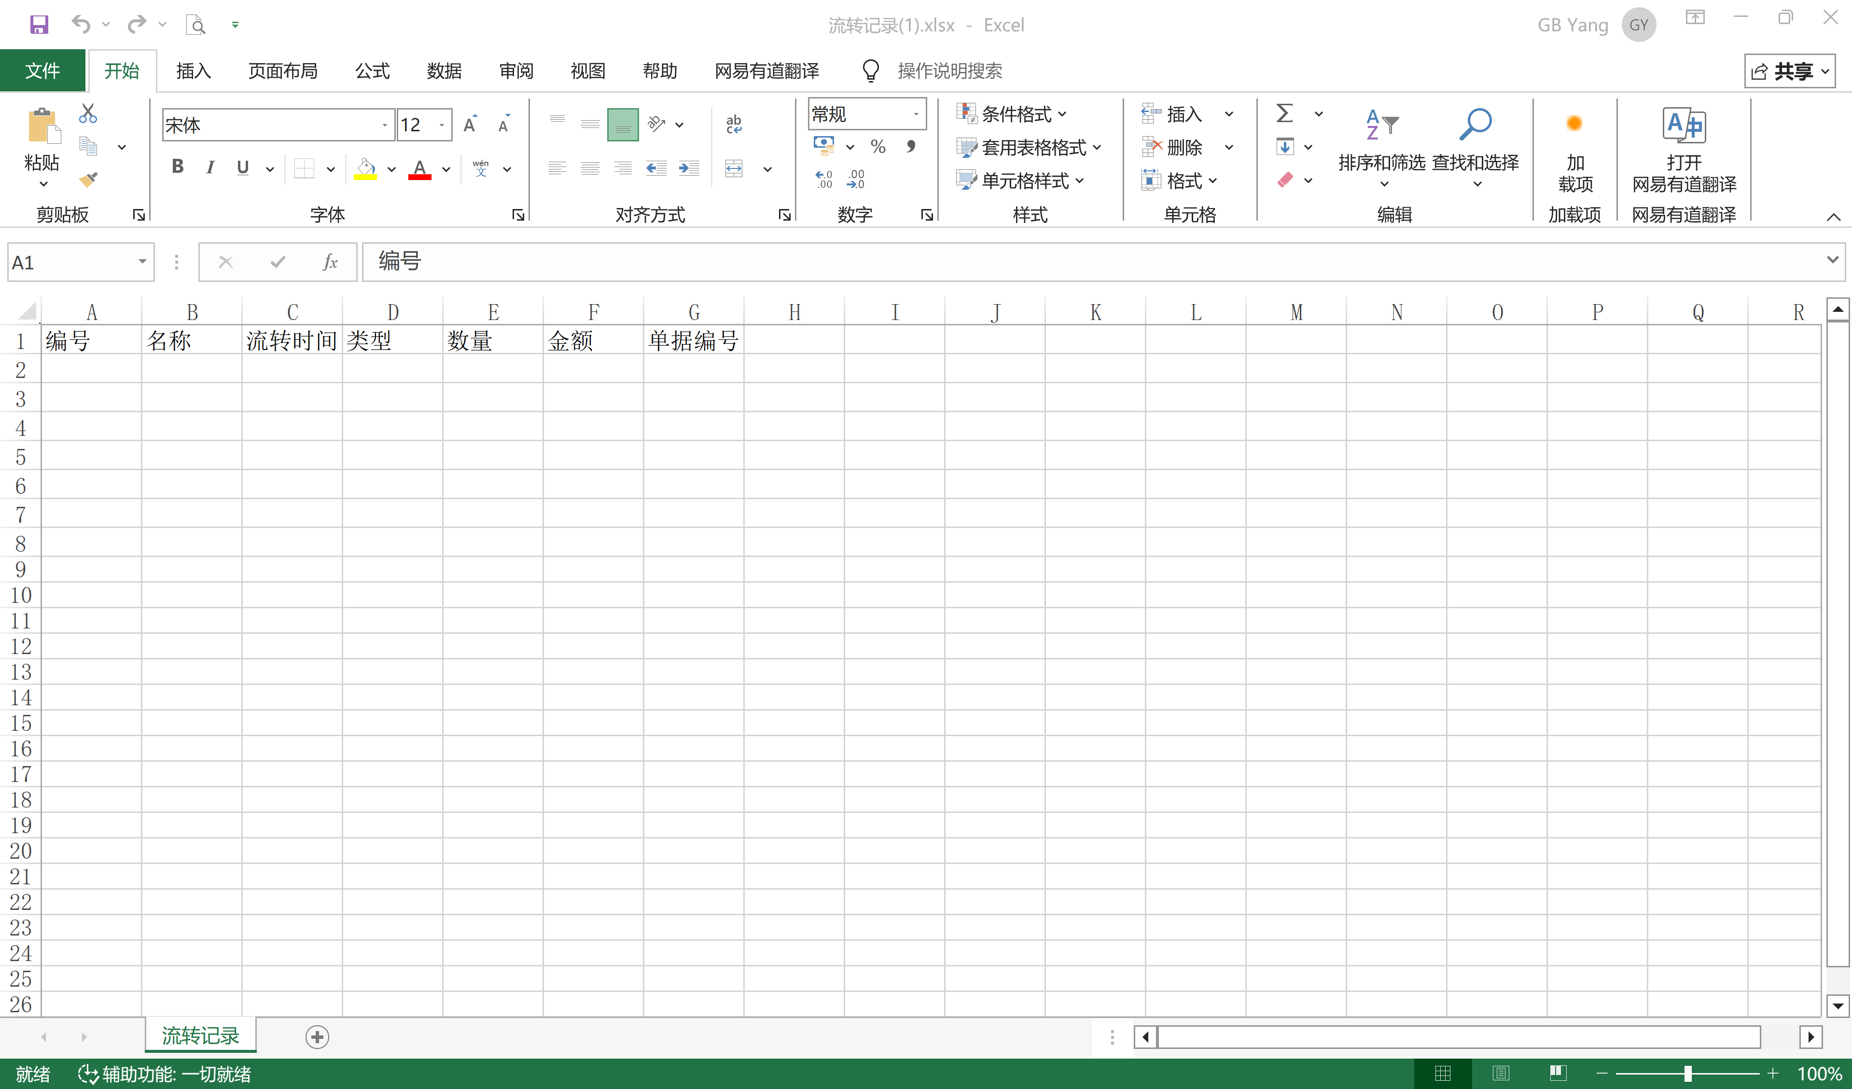The image size is (1852, 1089).
Task: Select the 流转记录 sheet tab
Action: click(x=199, y=1035)
